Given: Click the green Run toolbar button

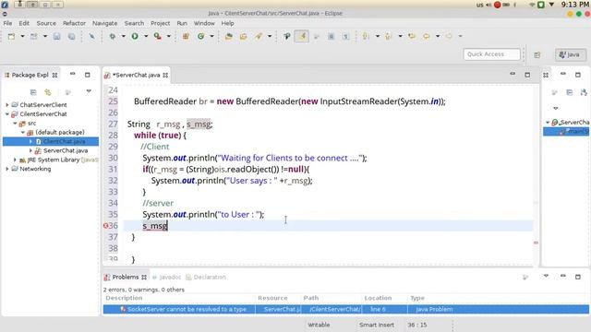Looking at the screenshot, I should pyautogui.click(x=135, y=36).
